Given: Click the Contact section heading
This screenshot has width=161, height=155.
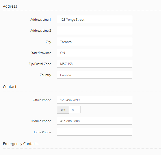Looking at the screenshot, I should 10,87.
